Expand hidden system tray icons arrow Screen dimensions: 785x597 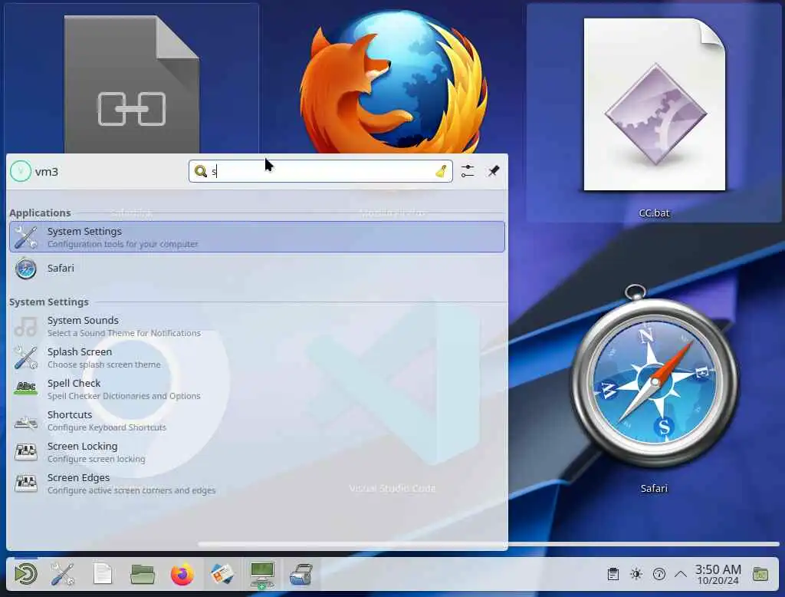pos(681,575)
